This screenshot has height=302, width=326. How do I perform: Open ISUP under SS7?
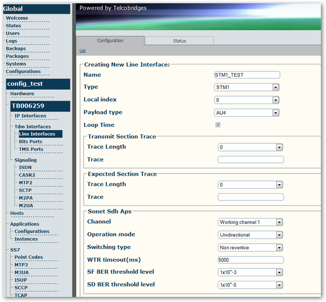click(21, 280)
